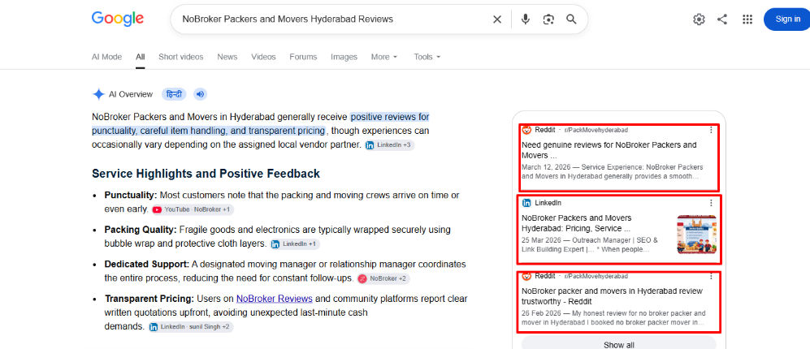
Task: Expand the Tools dropdown
Action: pyautogui.click(x=427, y=57)
